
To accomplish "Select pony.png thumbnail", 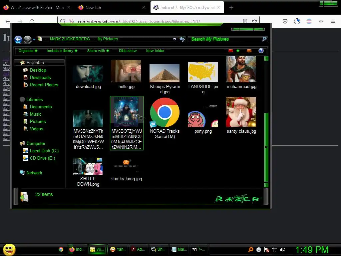I will point(203,116).
